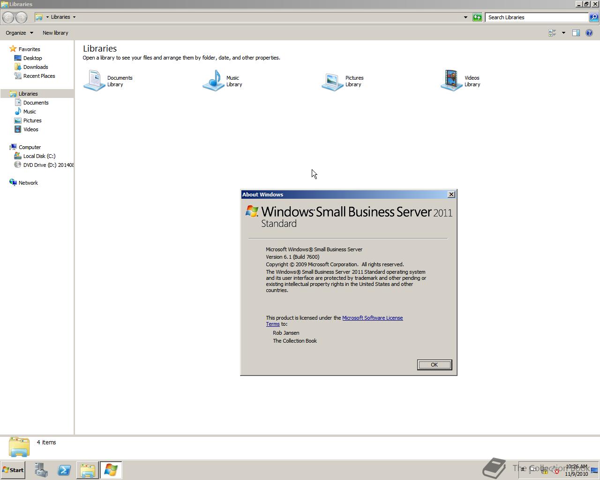The height and width of the screenshot is (480, 600).
Task: Open the view options dropdown arrow
Action: (563, 33)
